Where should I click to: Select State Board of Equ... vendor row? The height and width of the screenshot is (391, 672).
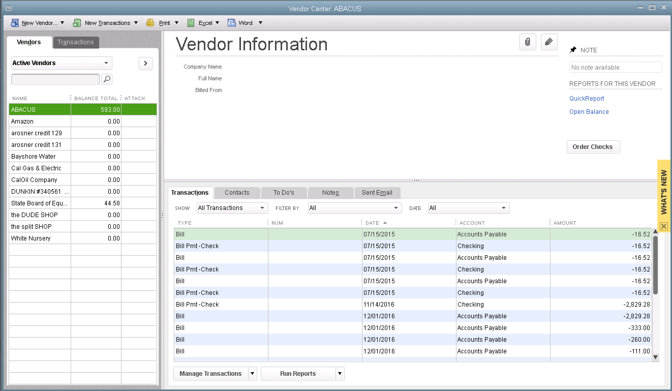[40, 203]
